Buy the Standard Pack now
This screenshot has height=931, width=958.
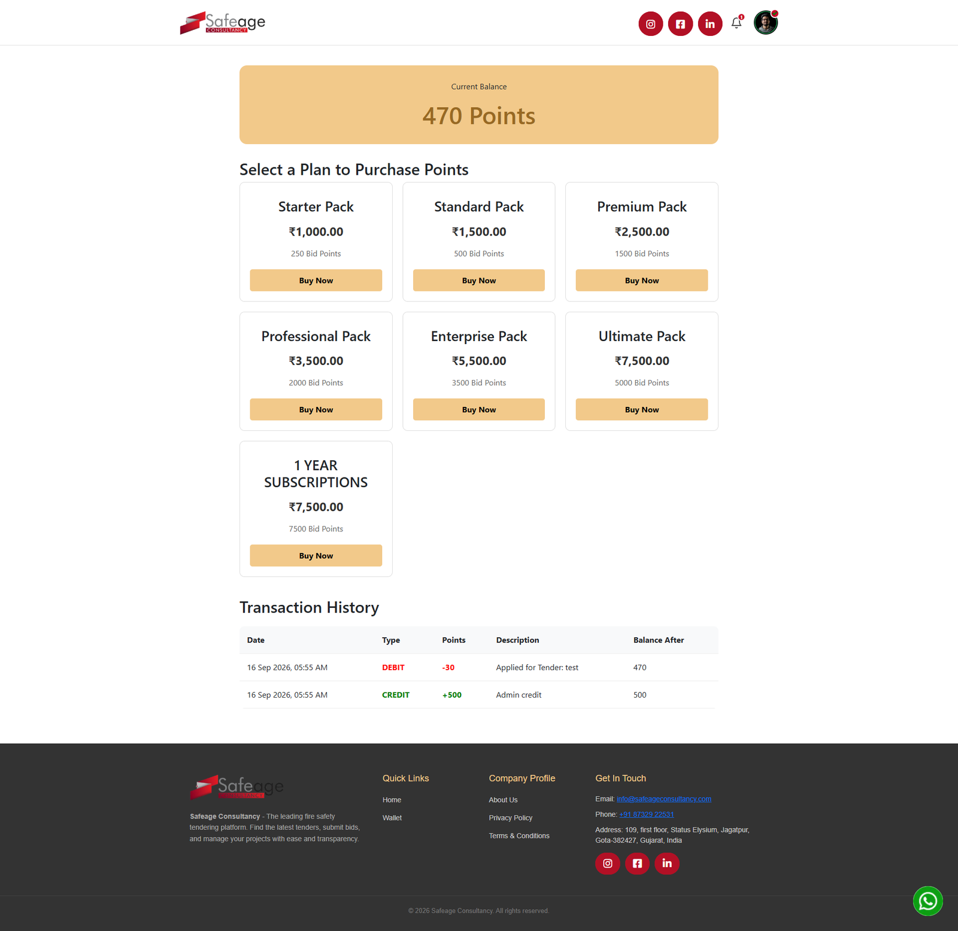pos(479,281)
